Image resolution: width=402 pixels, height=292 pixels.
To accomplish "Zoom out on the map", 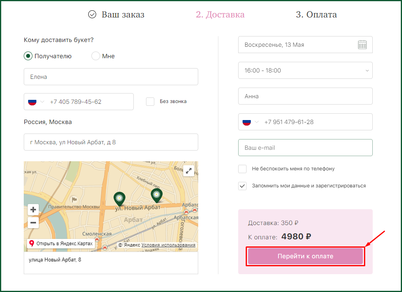I will [x=33, y=223].
